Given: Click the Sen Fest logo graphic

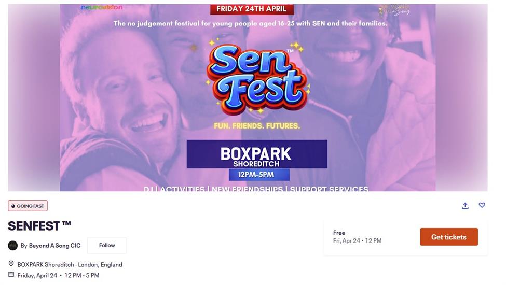Looking at the screenshot, I should 258,78.
